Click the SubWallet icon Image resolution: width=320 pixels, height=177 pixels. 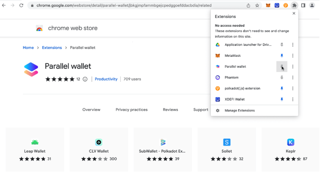(x=162, y=142)
